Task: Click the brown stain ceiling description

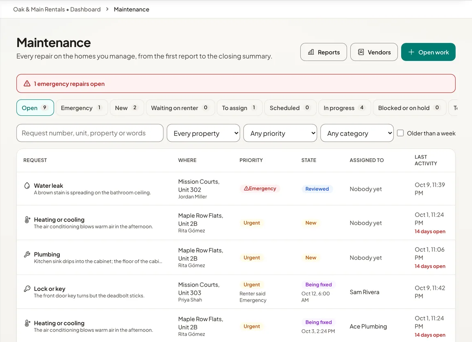Action: click(93, 192)
